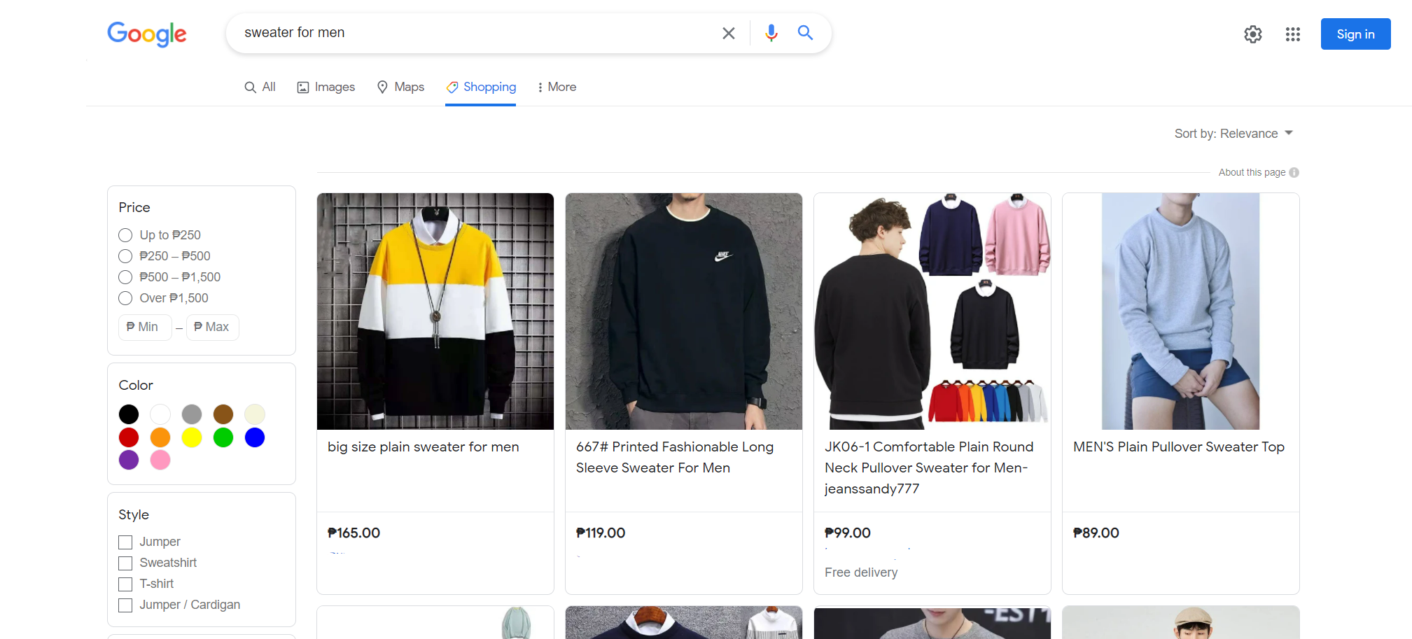
Task: Switch to the Maps tab
Action: 400,87
